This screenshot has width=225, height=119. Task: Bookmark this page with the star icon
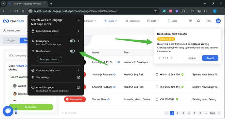tap(155, 11)
